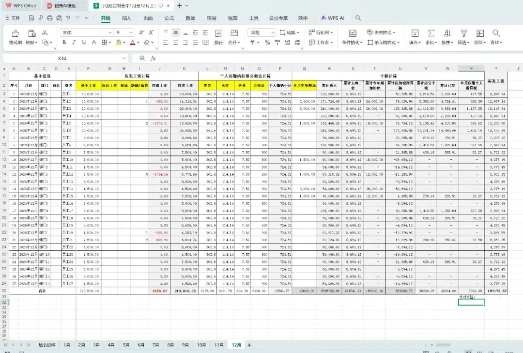Click the thousands separator style icon
Image resolution: width=523 pixels, height=353 pixels.
277,43
